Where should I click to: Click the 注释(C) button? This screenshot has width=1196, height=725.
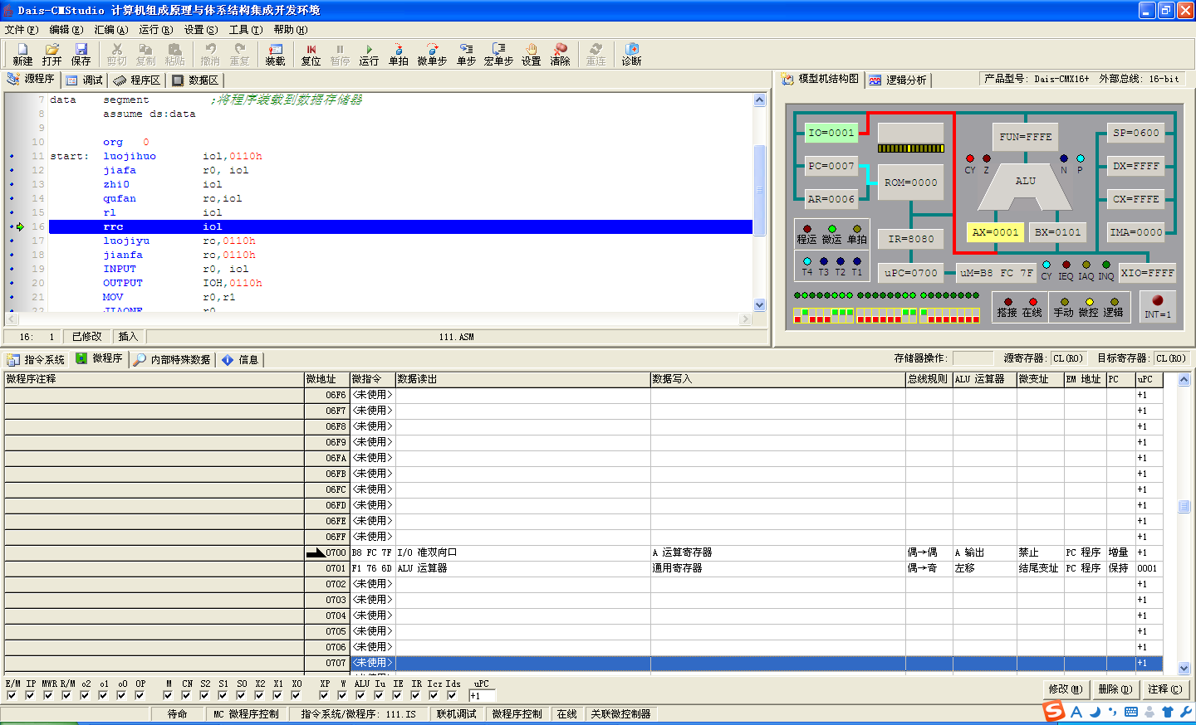click(x=1164, y=689)
